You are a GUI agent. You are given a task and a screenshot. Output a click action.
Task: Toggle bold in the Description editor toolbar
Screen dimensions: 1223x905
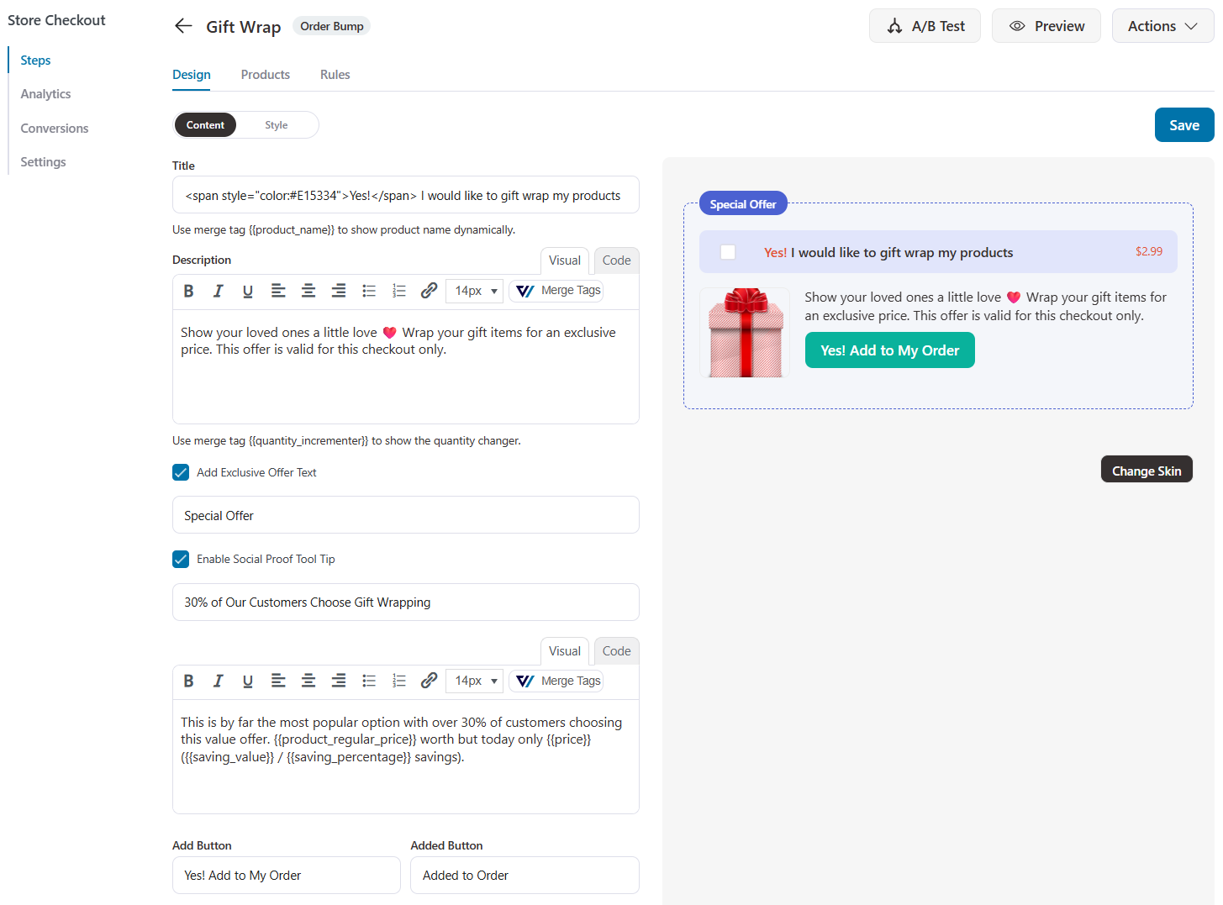pyautogui.click(x=188, y=291)
